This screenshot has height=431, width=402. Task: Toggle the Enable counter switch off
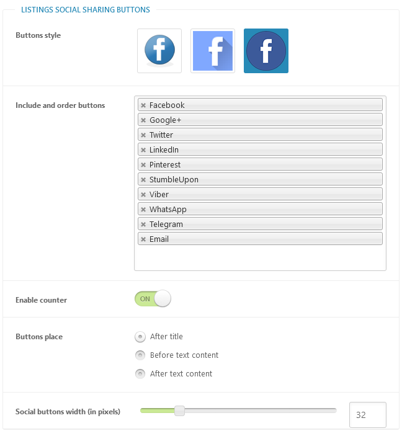point(153,298)
